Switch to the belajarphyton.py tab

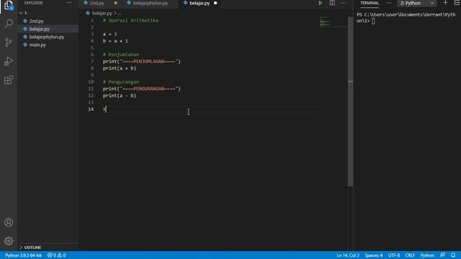(x=151, y=3)
